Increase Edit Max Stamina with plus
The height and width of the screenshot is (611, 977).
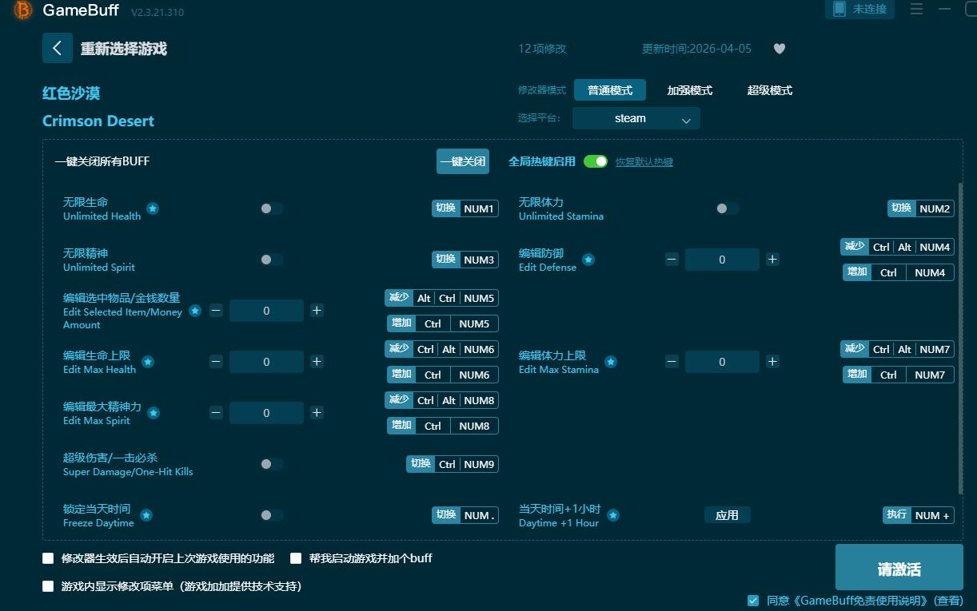(772, 362)
